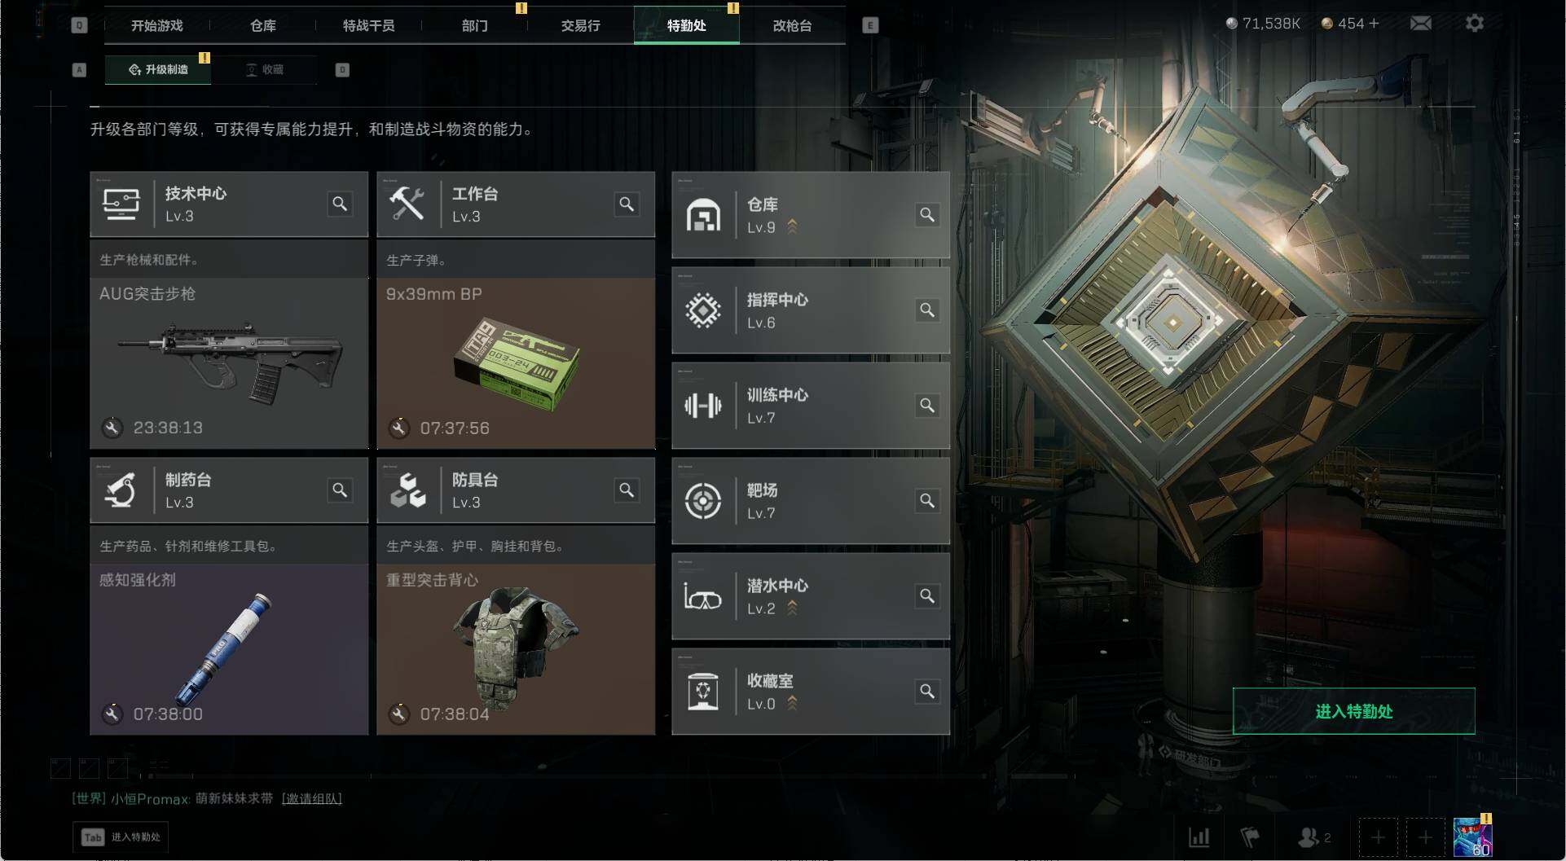The image size is (1566, 861).
Task: Click magnifier icon on 工作台 card
Action: pyautogui.click(x=627, y=204)
